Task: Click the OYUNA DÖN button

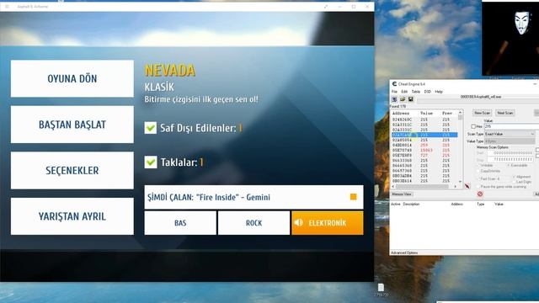Action: click(72, 78)
